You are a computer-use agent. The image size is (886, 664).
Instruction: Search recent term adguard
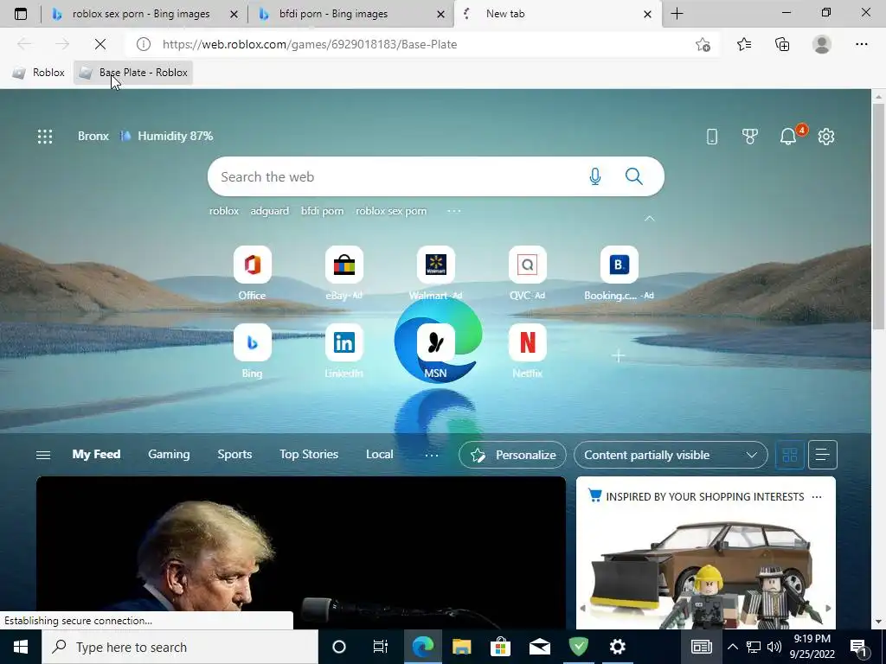pyautogui.click(x=270, y=211)
